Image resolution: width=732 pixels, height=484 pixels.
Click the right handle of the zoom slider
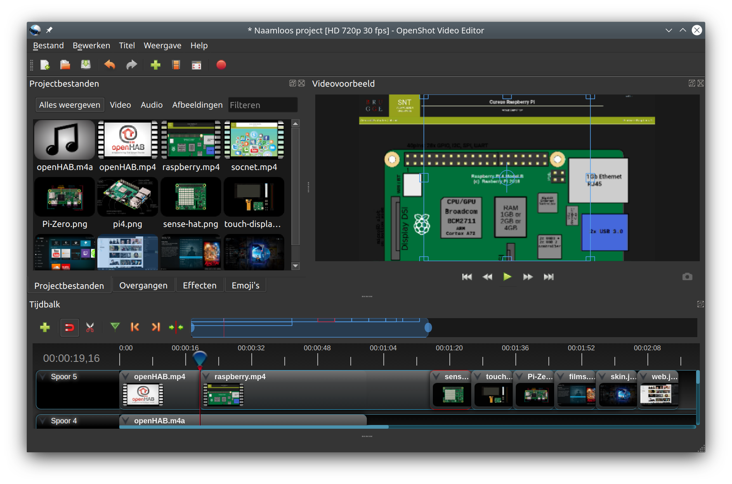[x=428, y=328]
